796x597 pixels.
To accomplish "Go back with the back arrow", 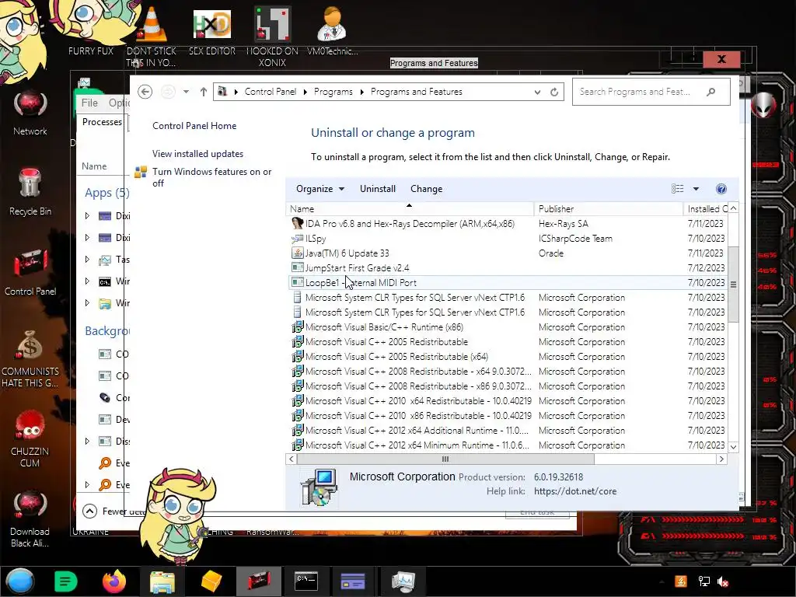I will (x=145, y=92).
